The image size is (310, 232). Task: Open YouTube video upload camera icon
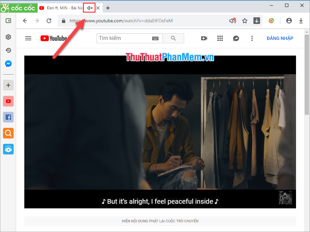204,38
